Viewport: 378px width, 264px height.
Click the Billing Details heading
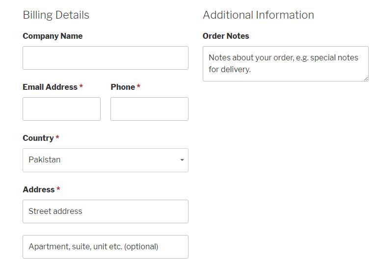point(56,15)
